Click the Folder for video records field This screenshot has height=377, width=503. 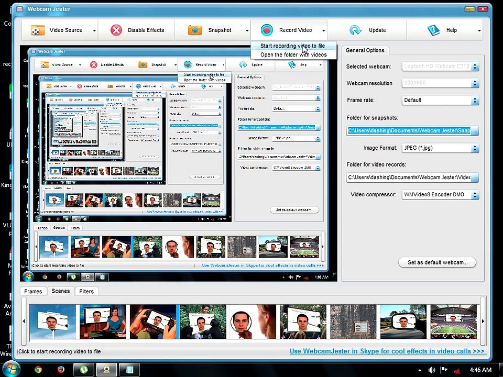pos(409,178)
